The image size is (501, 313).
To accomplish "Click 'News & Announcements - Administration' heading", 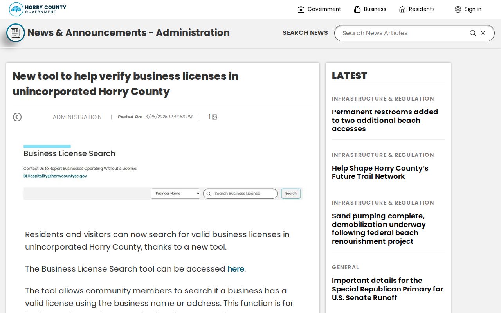I will [128, 33].
